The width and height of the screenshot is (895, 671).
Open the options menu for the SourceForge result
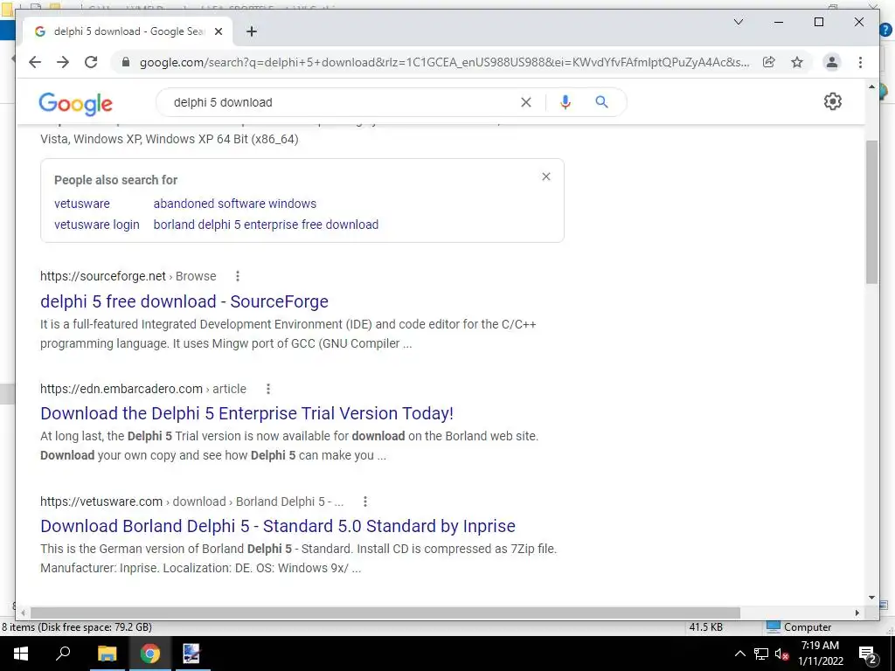pyautogui.click(x=238, y=276)
